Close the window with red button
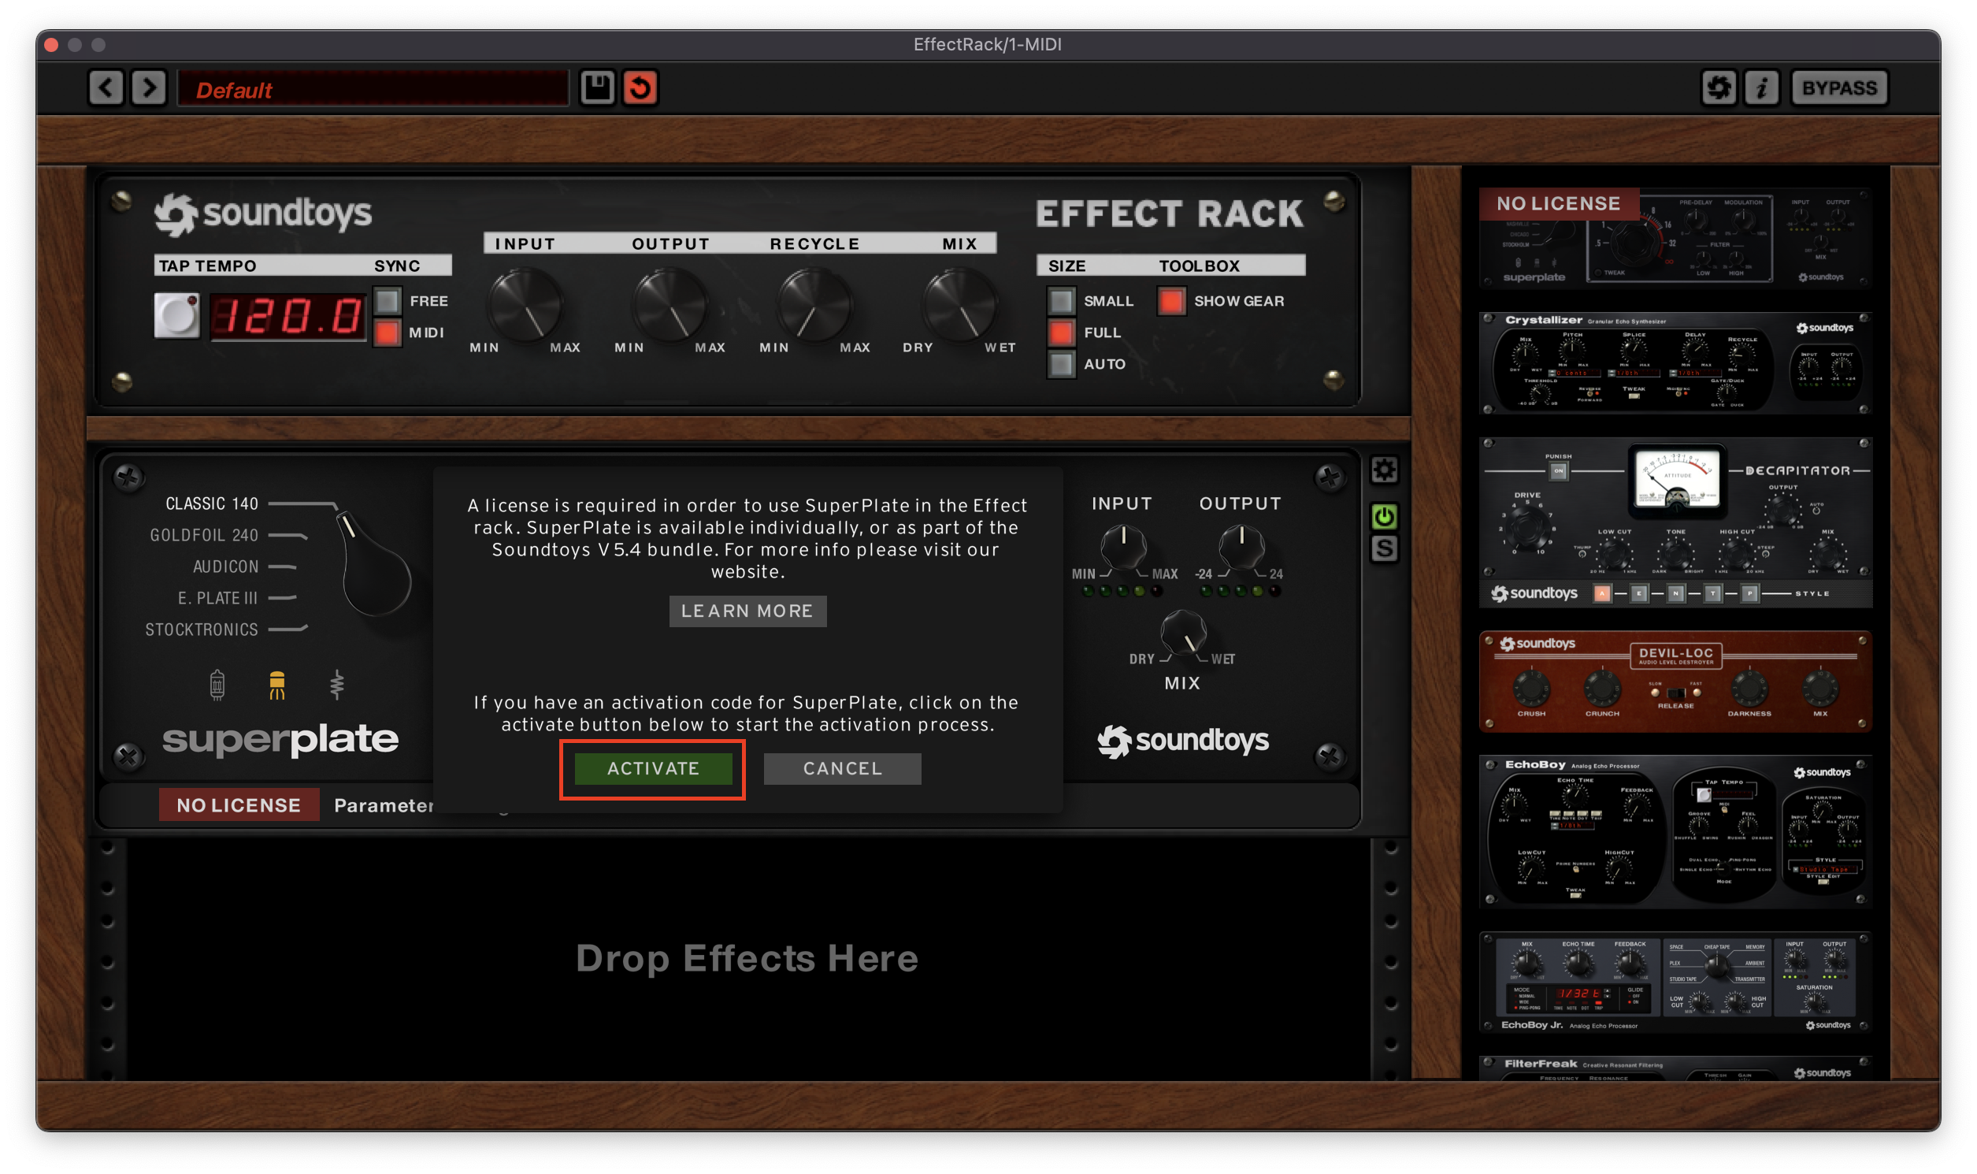This screenshot has width=1977, height=1174. point(51,45)
